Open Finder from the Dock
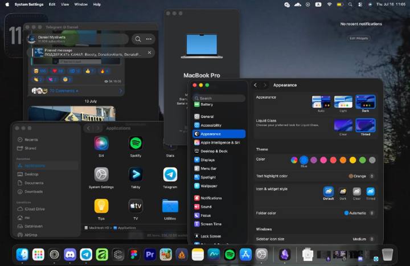The width and height of the screenshot is (410, 266). pos(22,254)
